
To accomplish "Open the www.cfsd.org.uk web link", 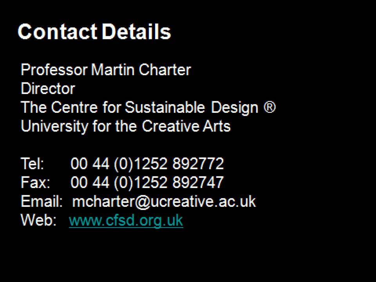I will pyautogui.click(x=126, y=220).
